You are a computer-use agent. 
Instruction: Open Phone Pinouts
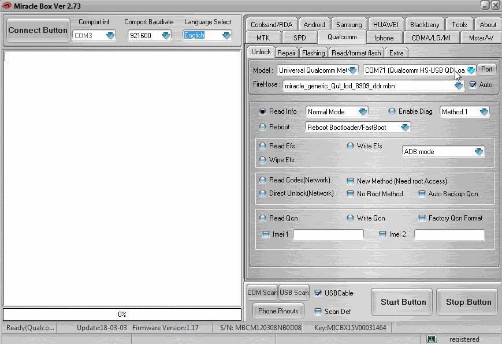click(278, 311)
